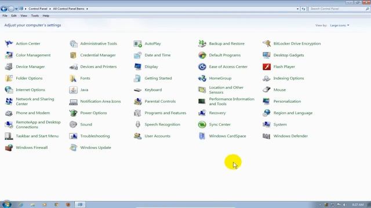Open the Administrative Tools icon
The width and height of the screenshot is (371, 208).
click(x=74, y=44)
